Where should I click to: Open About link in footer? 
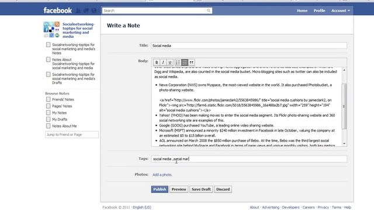(x=254, y=208)
